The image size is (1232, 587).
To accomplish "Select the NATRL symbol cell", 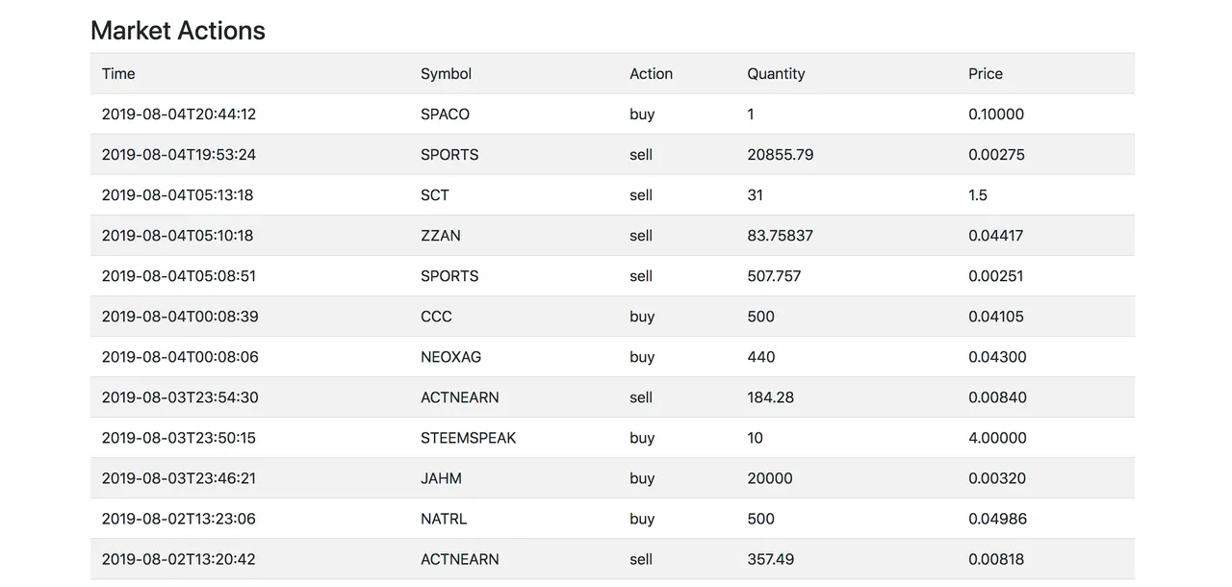I will [444, 519].
